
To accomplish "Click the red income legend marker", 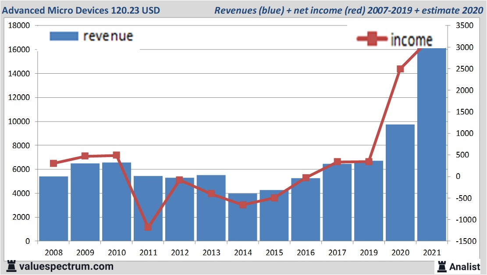I will click(372, 39).
